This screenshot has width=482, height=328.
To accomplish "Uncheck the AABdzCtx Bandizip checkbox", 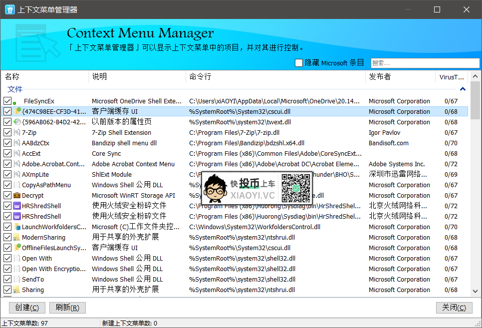I will point(7,143).
